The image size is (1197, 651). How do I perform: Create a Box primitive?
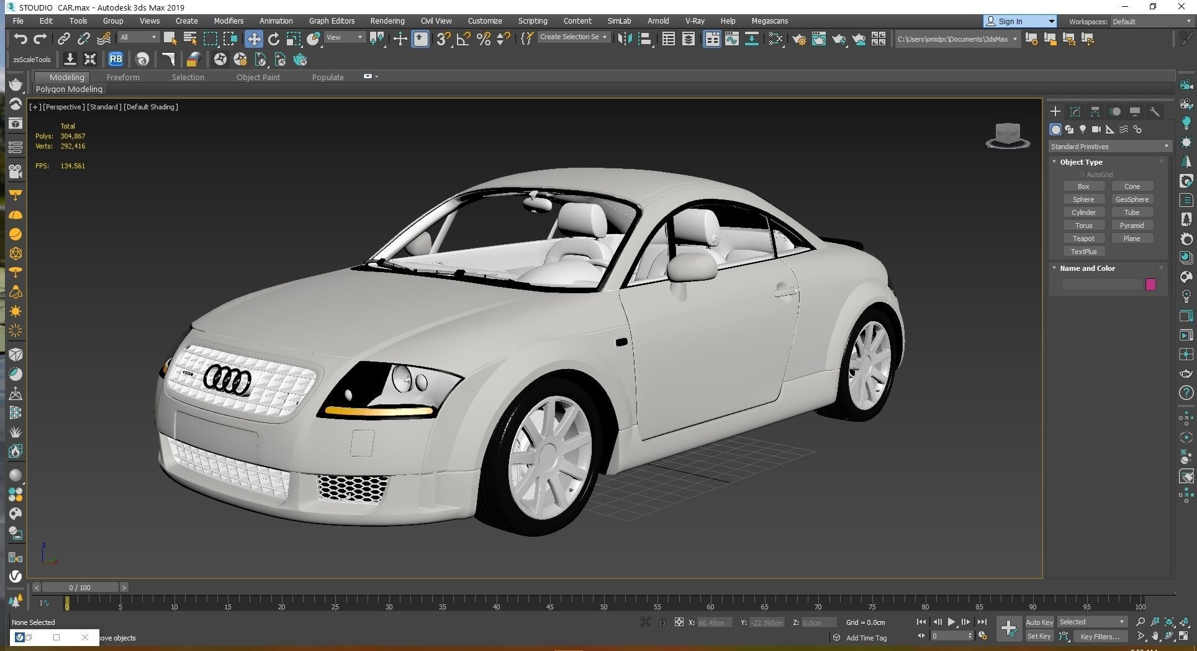tap(1083, 186)
